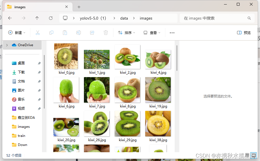Click images breadcrumb segment
260x161 pixels.
click(x=146, y=18)
